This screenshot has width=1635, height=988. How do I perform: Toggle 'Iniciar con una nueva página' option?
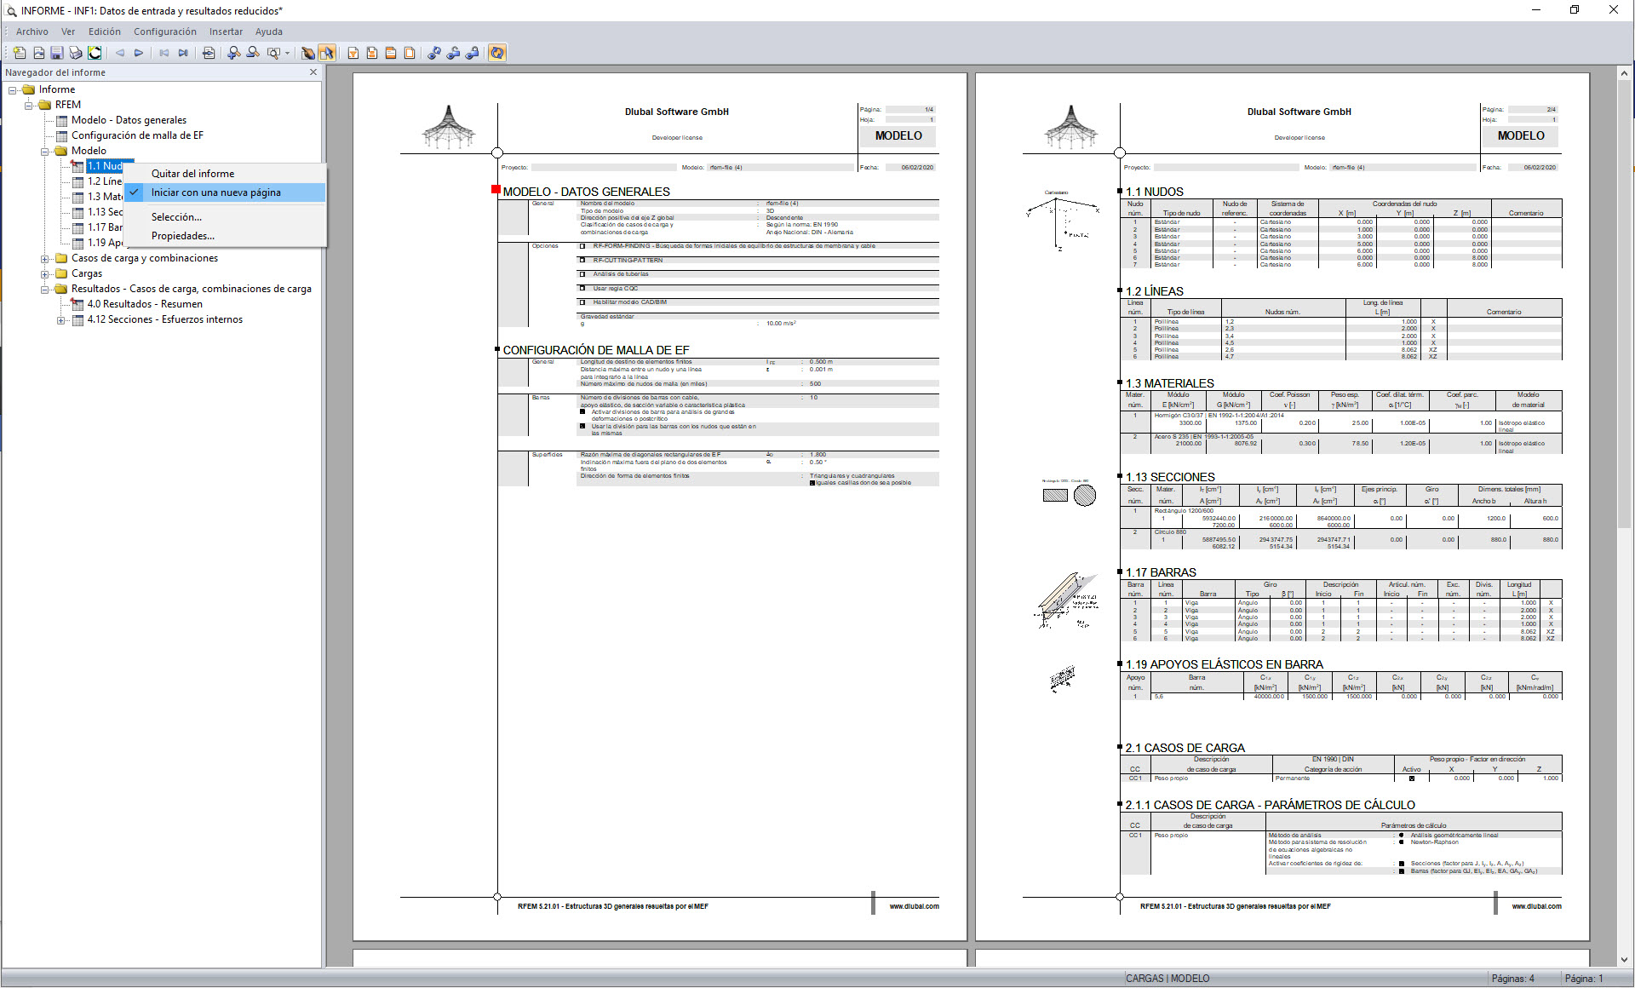[x=226, y=192]
